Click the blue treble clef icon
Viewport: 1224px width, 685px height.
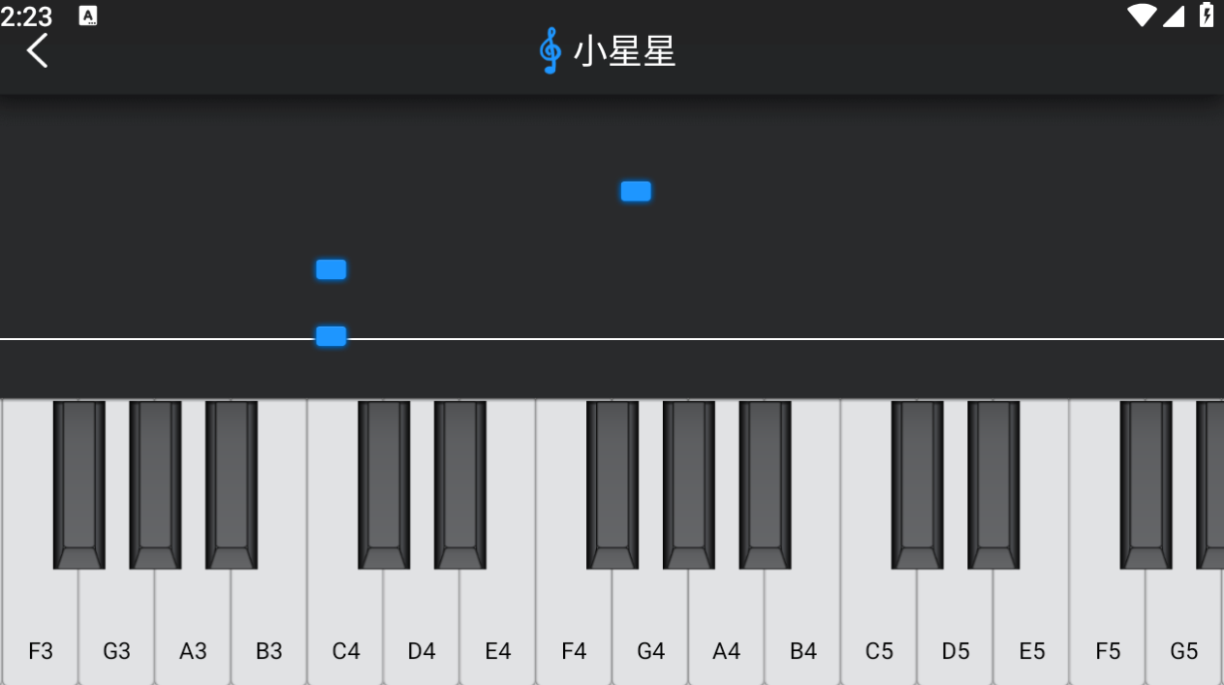click(x=549, y=50)
